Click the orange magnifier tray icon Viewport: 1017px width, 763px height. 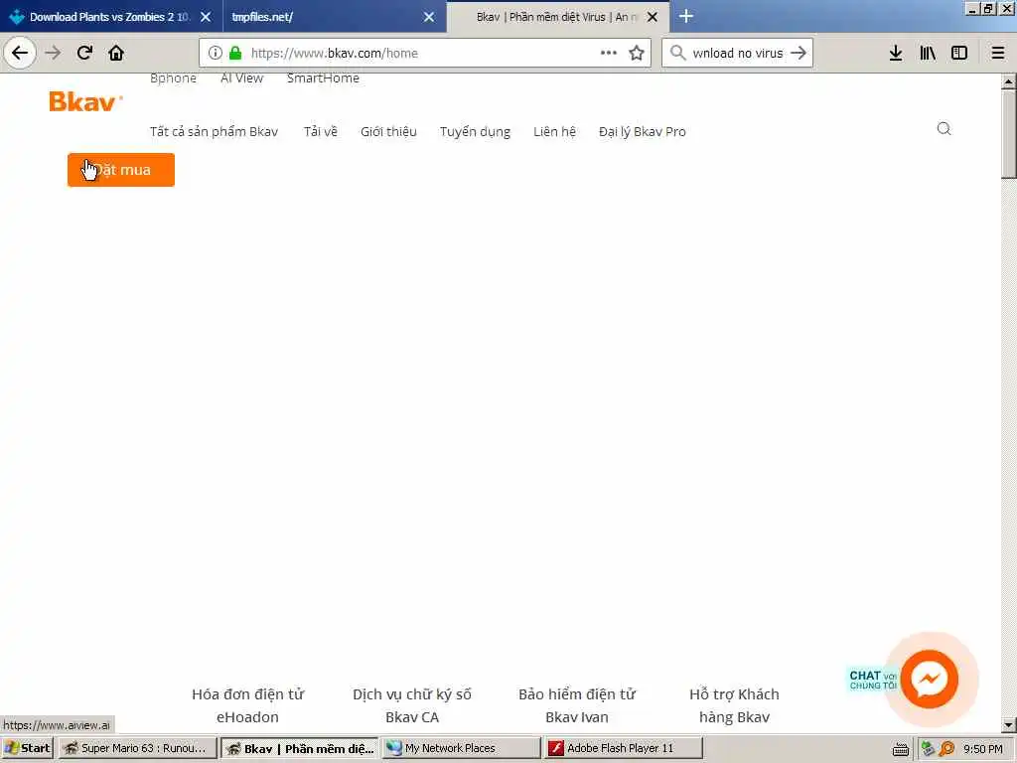[x=946, y=749]
